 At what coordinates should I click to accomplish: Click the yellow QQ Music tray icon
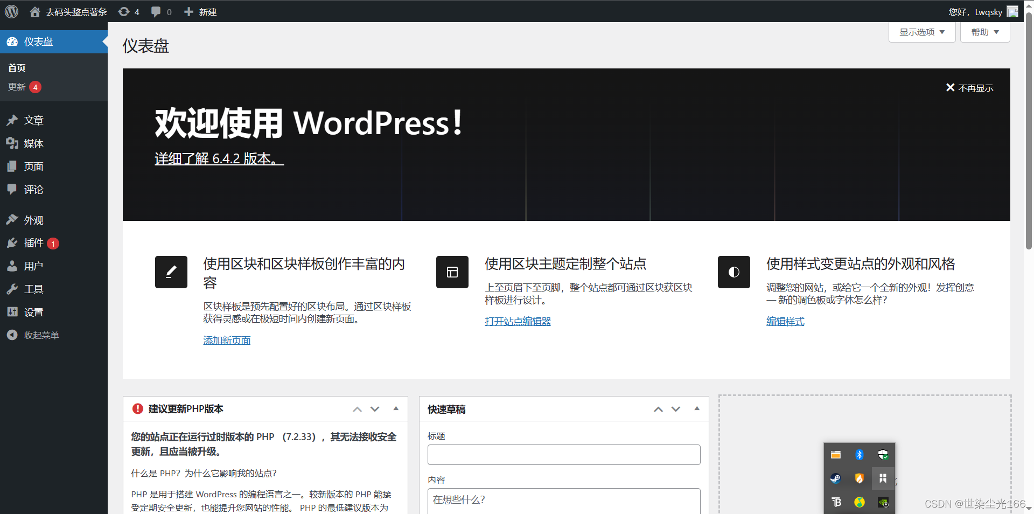[x=860, y=502]
